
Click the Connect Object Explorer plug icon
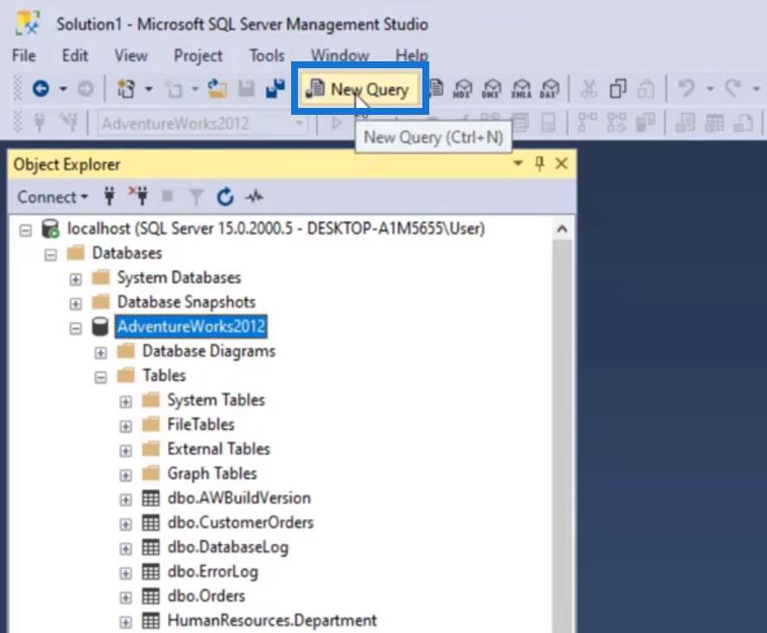point(110,197)
